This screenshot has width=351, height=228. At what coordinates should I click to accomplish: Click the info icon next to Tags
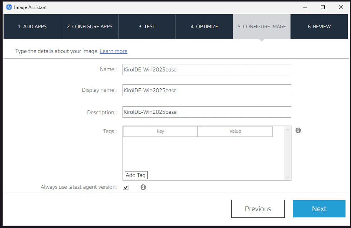(298, 130)
